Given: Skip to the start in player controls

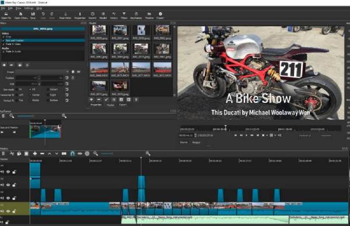Looking at the screenshot, I should click(x=236, y=135).
